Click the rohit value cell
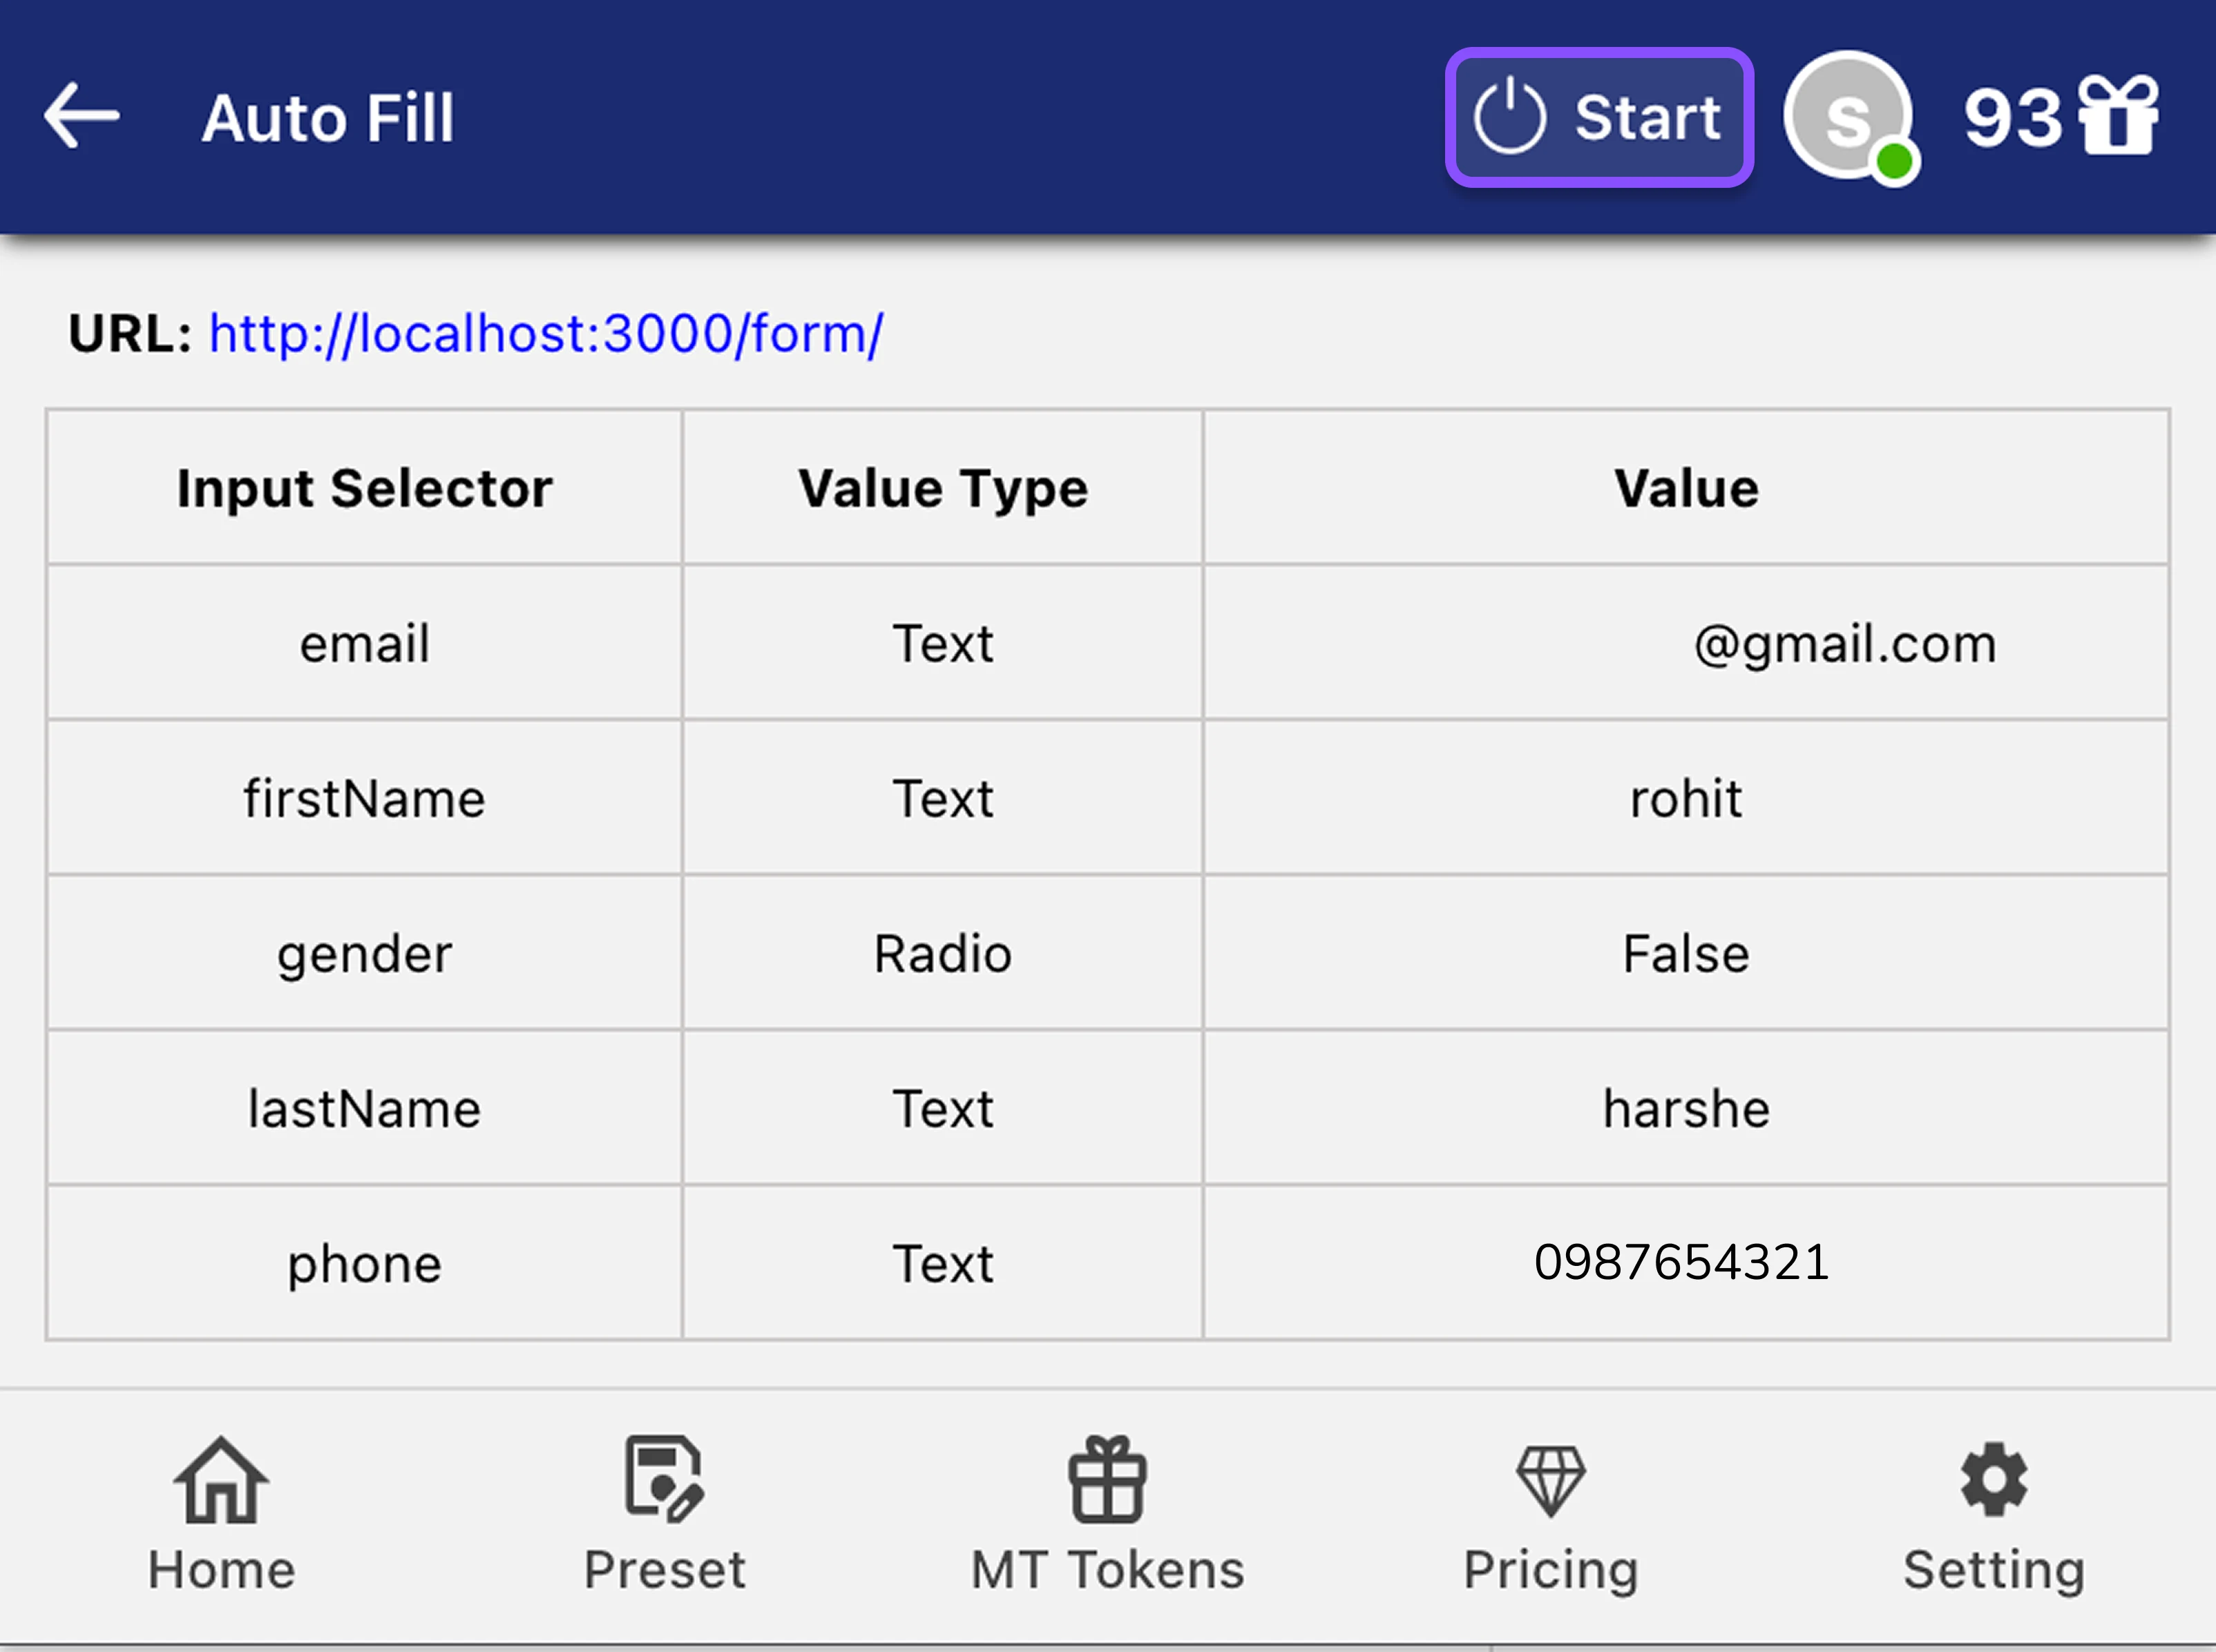Viewport: 2216px width, 1652px height. pos(1686,798)
